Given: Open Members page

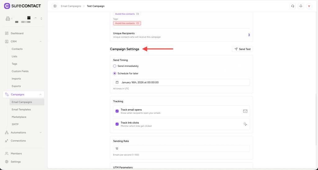Looking at the screenshot, I should pyautogui.click(x=16, y=154).
